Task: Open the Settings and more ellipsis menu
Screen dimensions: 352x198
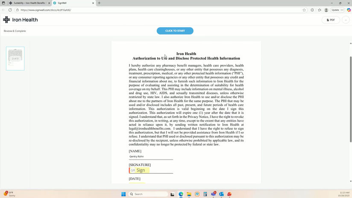Action: point(342,10)
